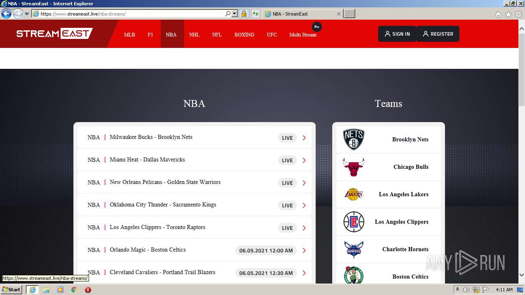525x295 pixels.
Task: Open Cleveland Cavaliers - Portland Trail Blazers game
Action: tap(194, 272)
